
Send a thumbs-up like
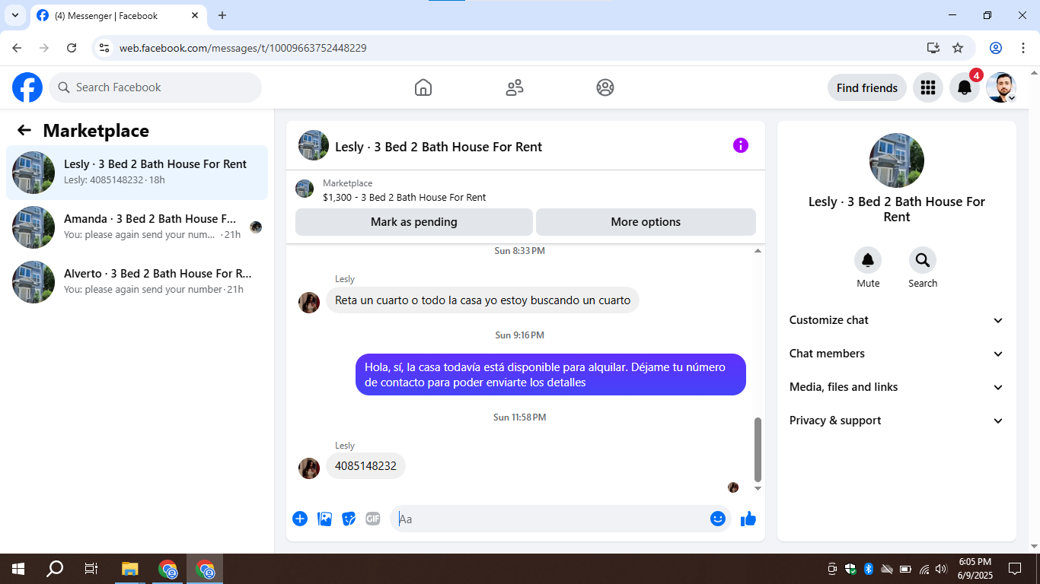tap(748, 519)
